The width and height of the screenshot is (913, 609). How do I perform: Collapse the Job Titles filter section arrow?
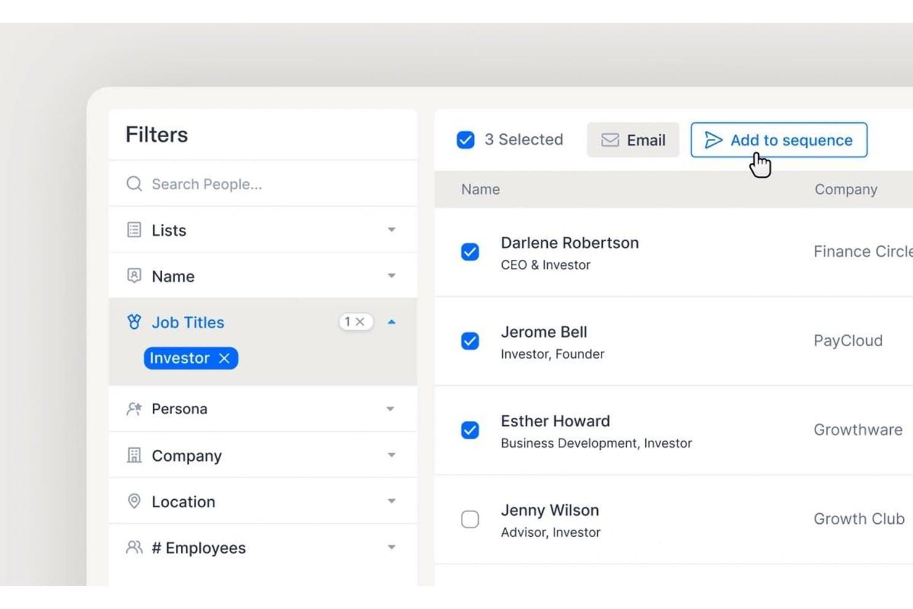point(391,321)
